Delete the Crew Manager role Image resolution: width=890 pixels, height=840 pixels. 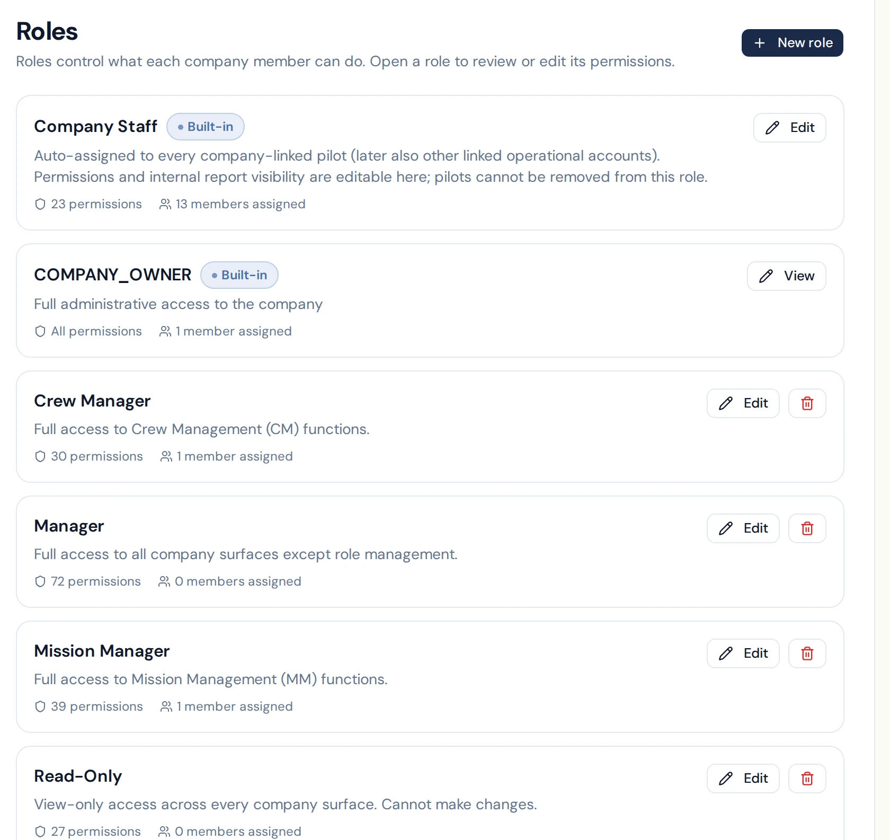tap(807, 403)
